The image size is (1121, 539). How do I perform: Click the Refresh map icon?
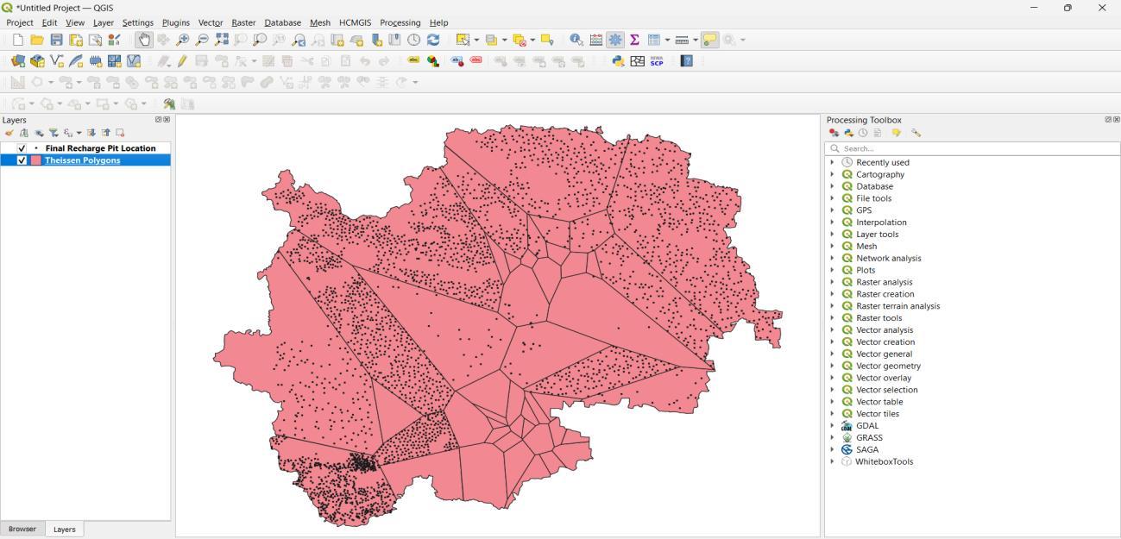coord(433,40)
